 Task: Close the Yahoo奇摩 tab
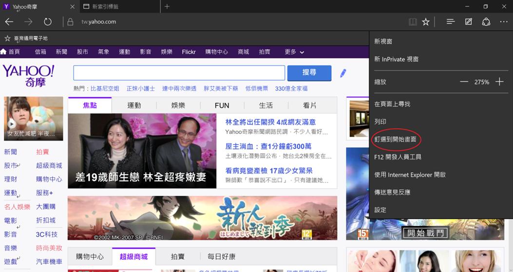[x=73, y=6]
